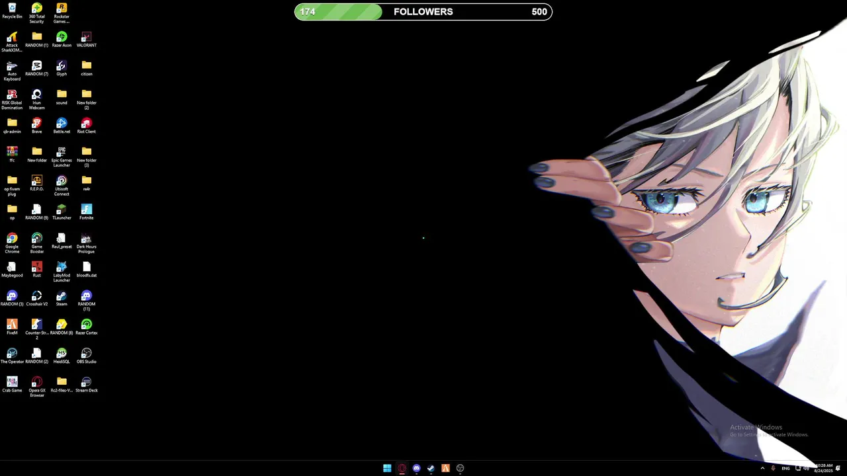Open the taskbar clock and date
This screenshot has height=476, width=847.
(824, 468)
